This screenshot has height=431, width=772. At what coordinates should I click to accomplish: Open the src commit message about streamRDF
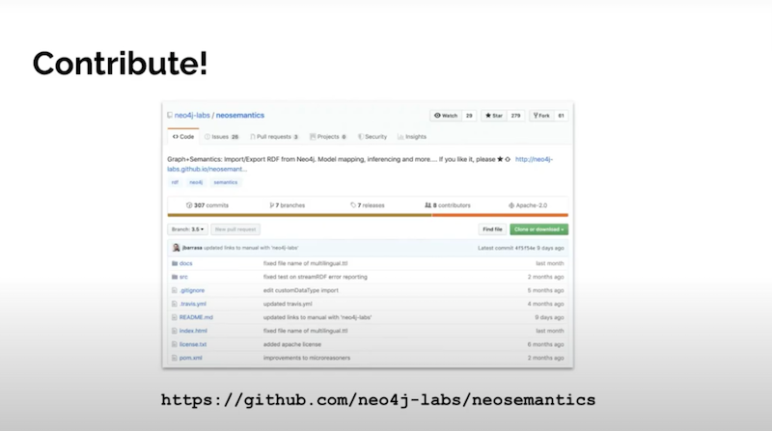pos(316,277)
